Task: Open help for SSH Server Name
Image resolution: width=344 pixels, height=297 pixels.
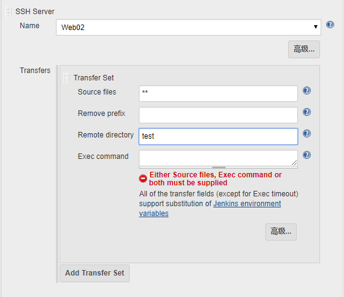Action: pos(330,25)
